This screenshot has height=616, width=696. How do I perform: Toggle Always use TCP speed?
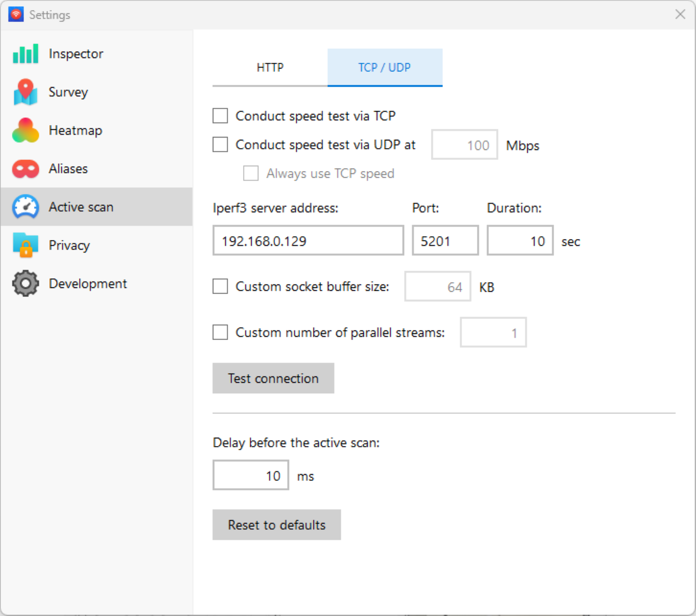[x=251, y=173]
